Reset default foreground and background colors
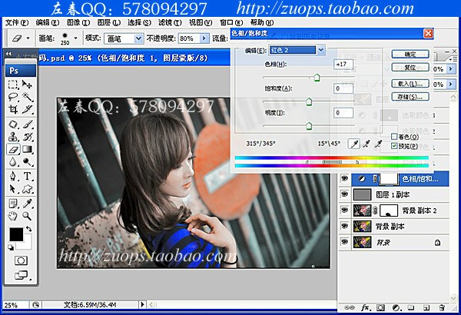 coord(11,247)
